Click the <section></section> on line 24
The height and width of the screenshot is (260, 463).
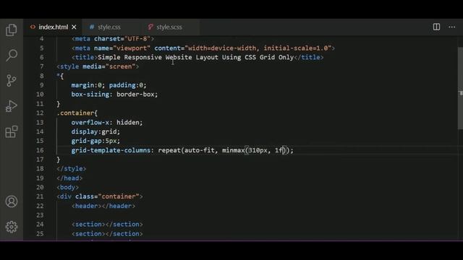click(107, 225)
